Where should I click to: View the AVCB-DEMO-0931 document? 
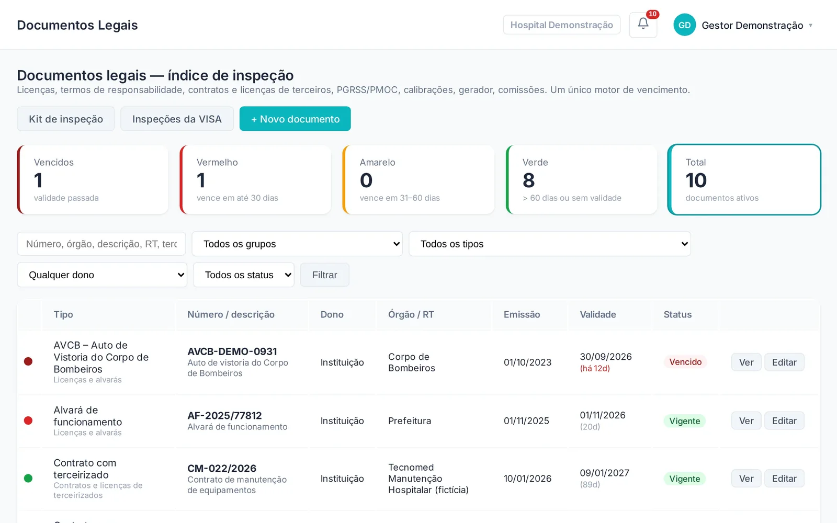point(746,362)
